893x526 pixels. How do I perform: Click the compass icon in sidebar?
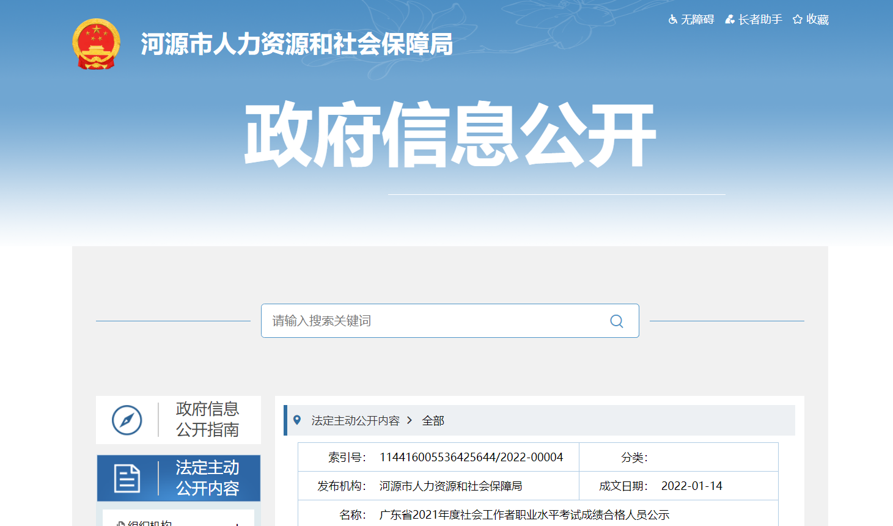127,420
